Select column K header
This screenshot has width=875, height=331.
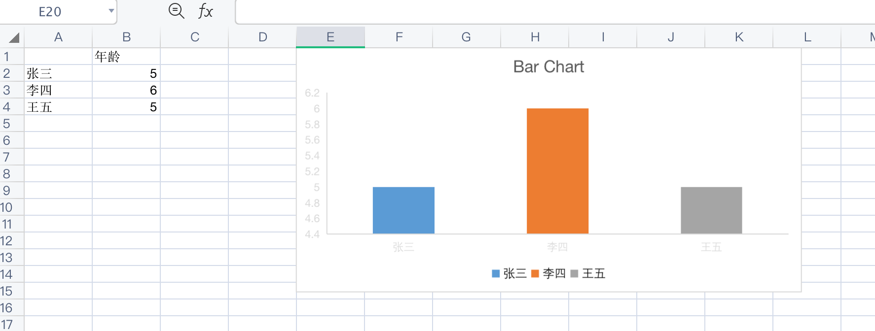[x=739, y=37]
